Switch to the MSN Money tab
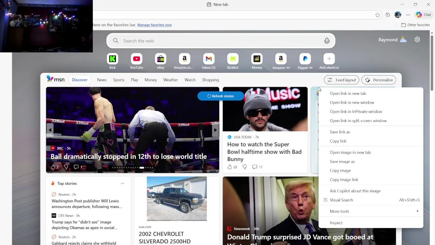Image resolution: width=435 pixels, height=245 pixels. [x=151, y=80]
